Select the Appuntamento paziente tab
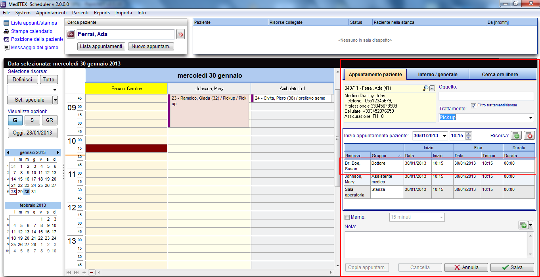This screenshot has height=277, width=540. point(375,74)
